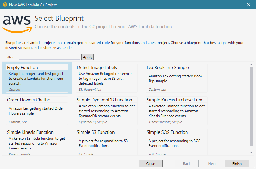
Task: Choose the Detect Image Labels blueprint
Action: 107,78
